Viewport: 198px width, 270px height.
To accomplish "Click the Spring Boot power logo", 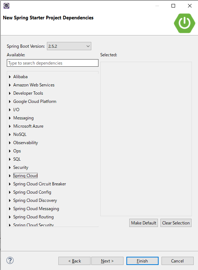I will [x=184, y=23].
